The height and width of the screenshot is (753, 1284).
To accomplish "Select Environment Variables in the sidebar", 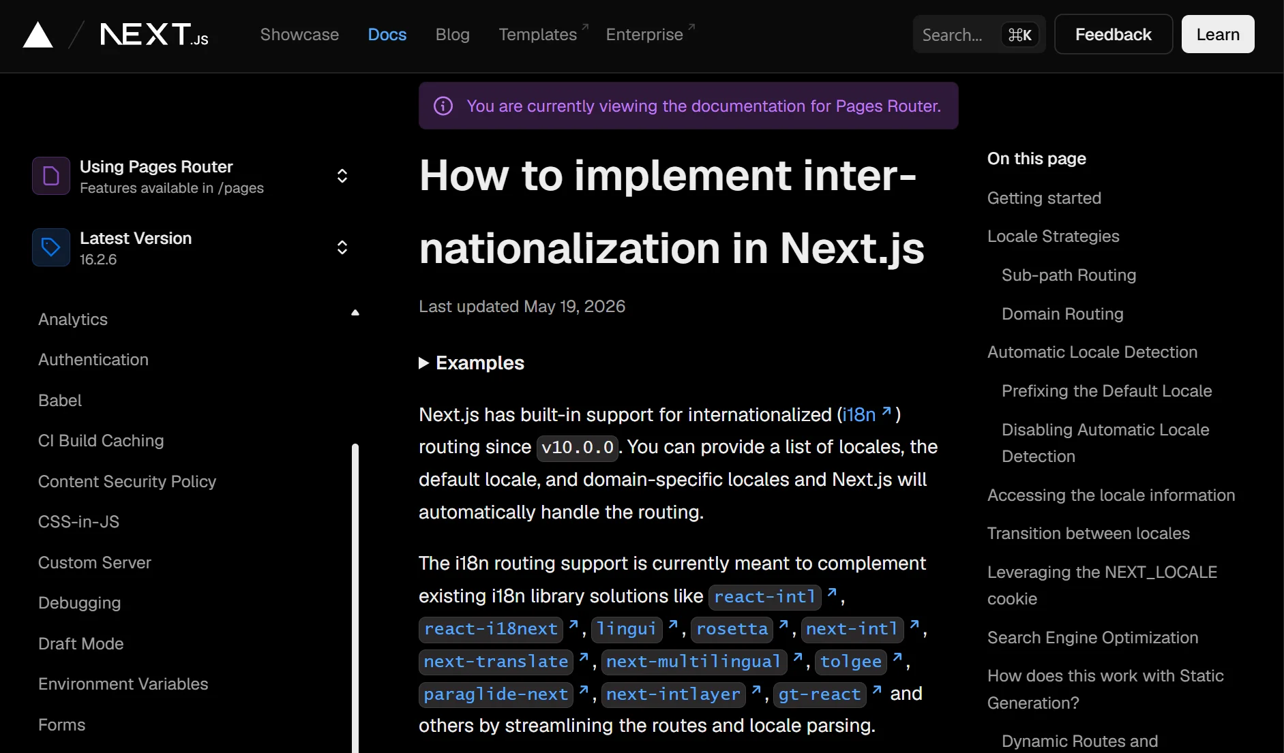I will 123,684.
